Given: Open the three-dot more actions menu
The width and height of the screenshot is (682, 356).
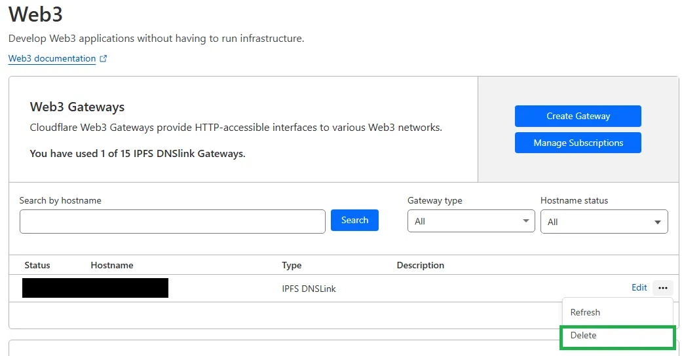Looking at the screenshot, I should pos(662,288).
